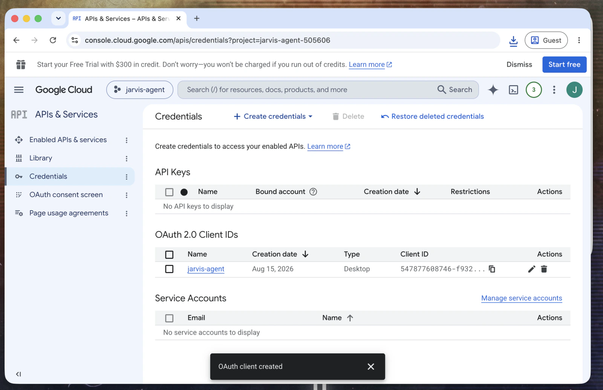Expand the Chrome tab search dropdown

58,18
